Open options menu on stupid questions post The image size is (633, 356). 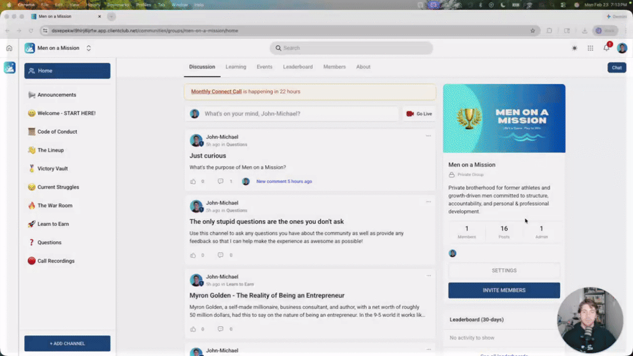tap(428, 202)
